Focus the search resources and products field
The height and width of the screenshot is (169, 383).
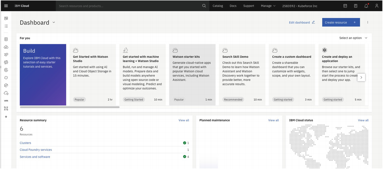pos(128,6)
